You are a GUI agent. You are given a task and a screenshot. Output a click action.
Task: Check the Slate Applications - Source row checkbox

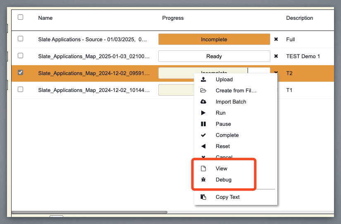coord(20,39)
